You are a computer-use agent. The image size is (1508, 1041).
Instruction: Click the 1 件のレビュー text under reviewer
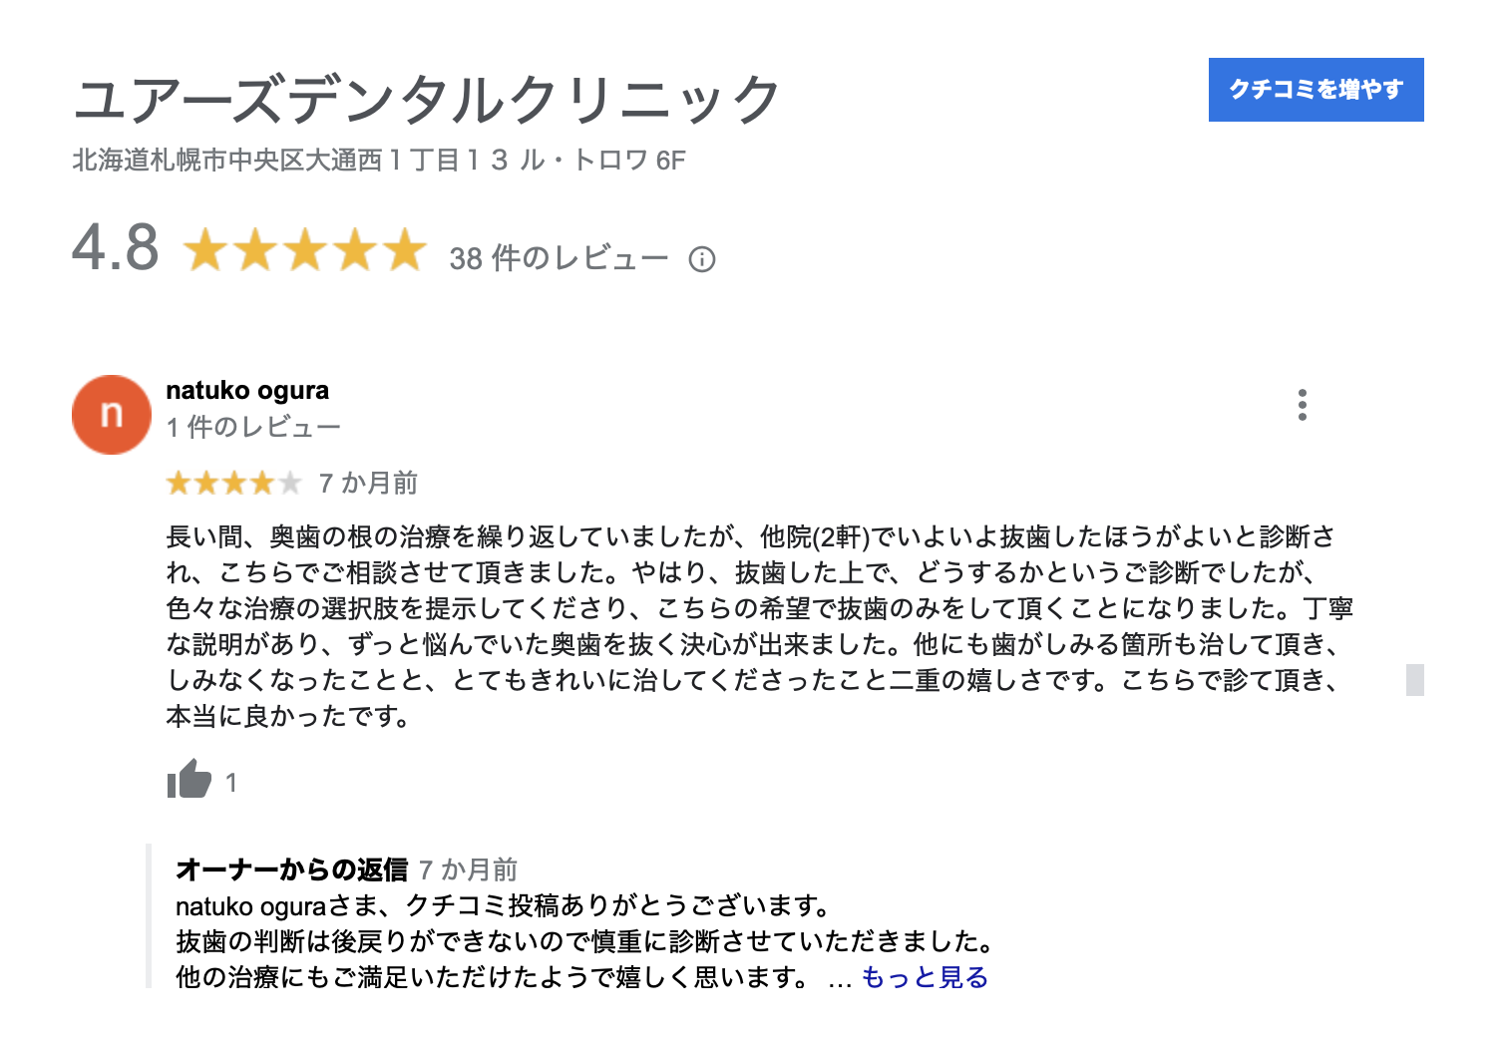pos(253,428)
